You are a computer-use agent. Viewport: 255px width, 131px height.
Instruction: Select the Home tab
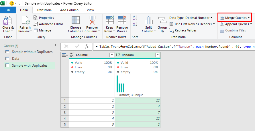pyautogui.click(x=24, y=10)
